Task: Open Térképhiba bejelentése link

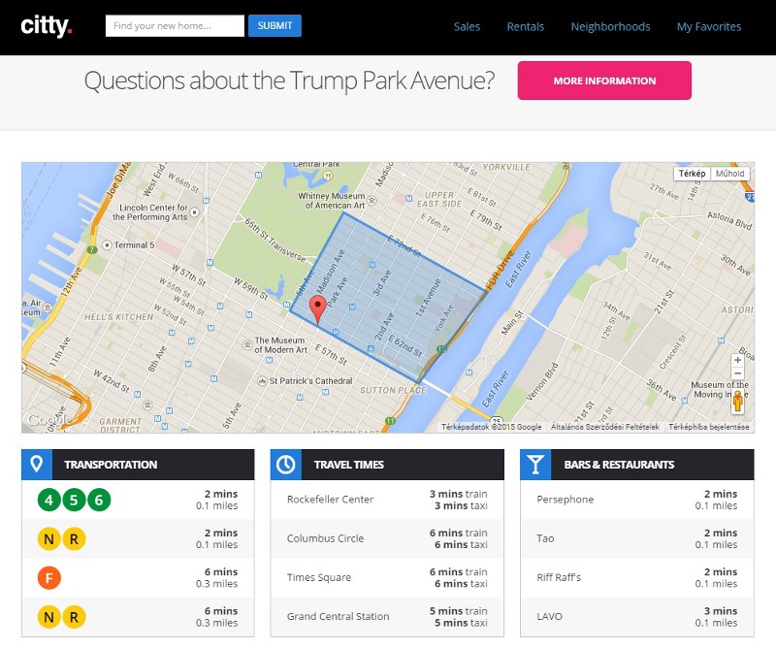Action: point(709,427)
